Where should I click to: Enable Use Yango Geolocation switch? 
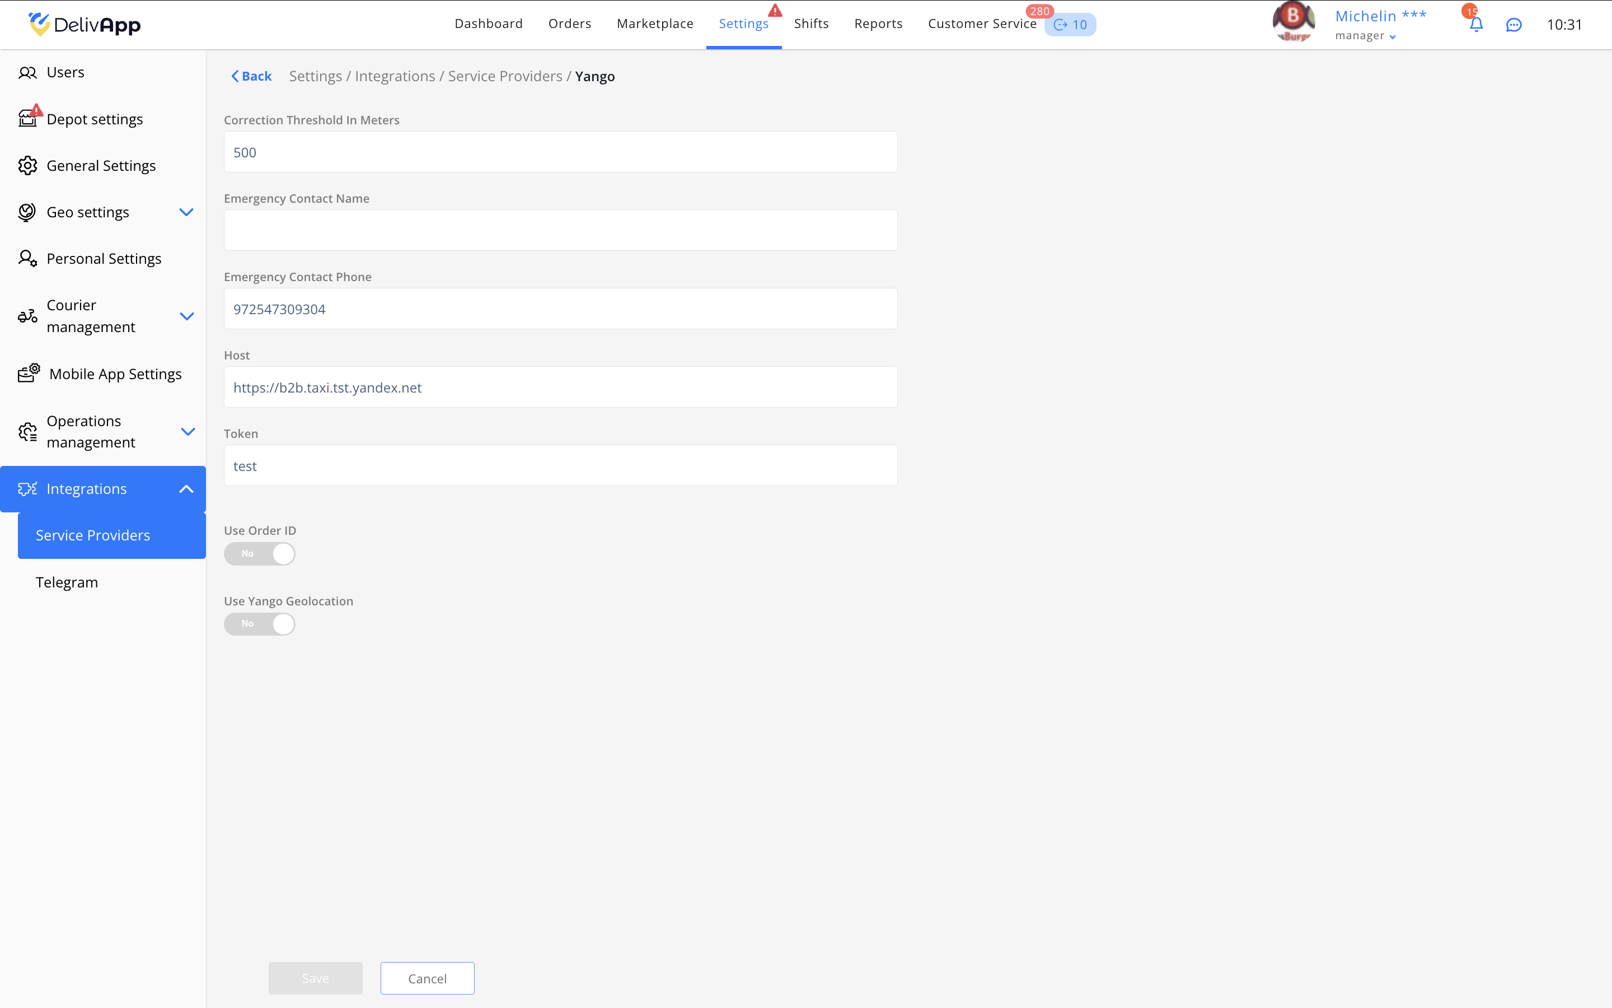[259, 624]
